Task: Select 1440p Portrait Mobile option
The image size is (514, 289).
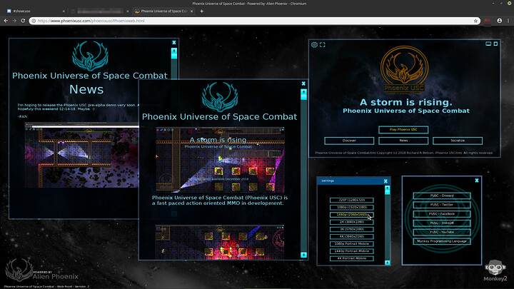Action: point(352,251)
